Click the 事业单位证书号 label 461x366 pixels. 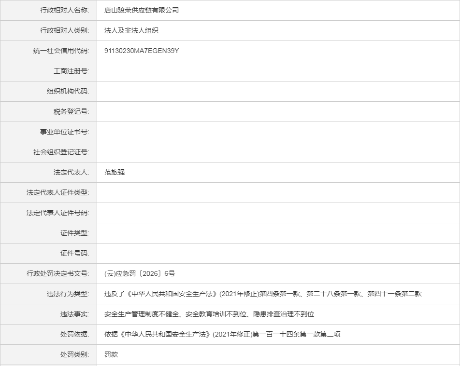coord(64,132)
